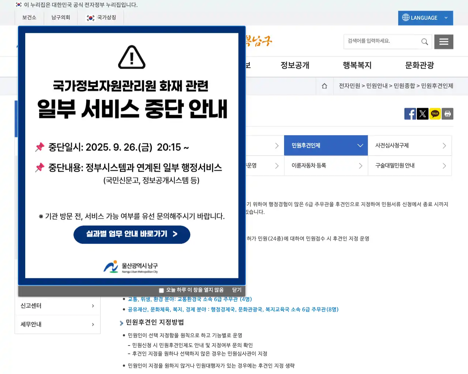Expand 세무안내 sidebar item
This screenshot has height=374, width=468.
coord(57,324)
